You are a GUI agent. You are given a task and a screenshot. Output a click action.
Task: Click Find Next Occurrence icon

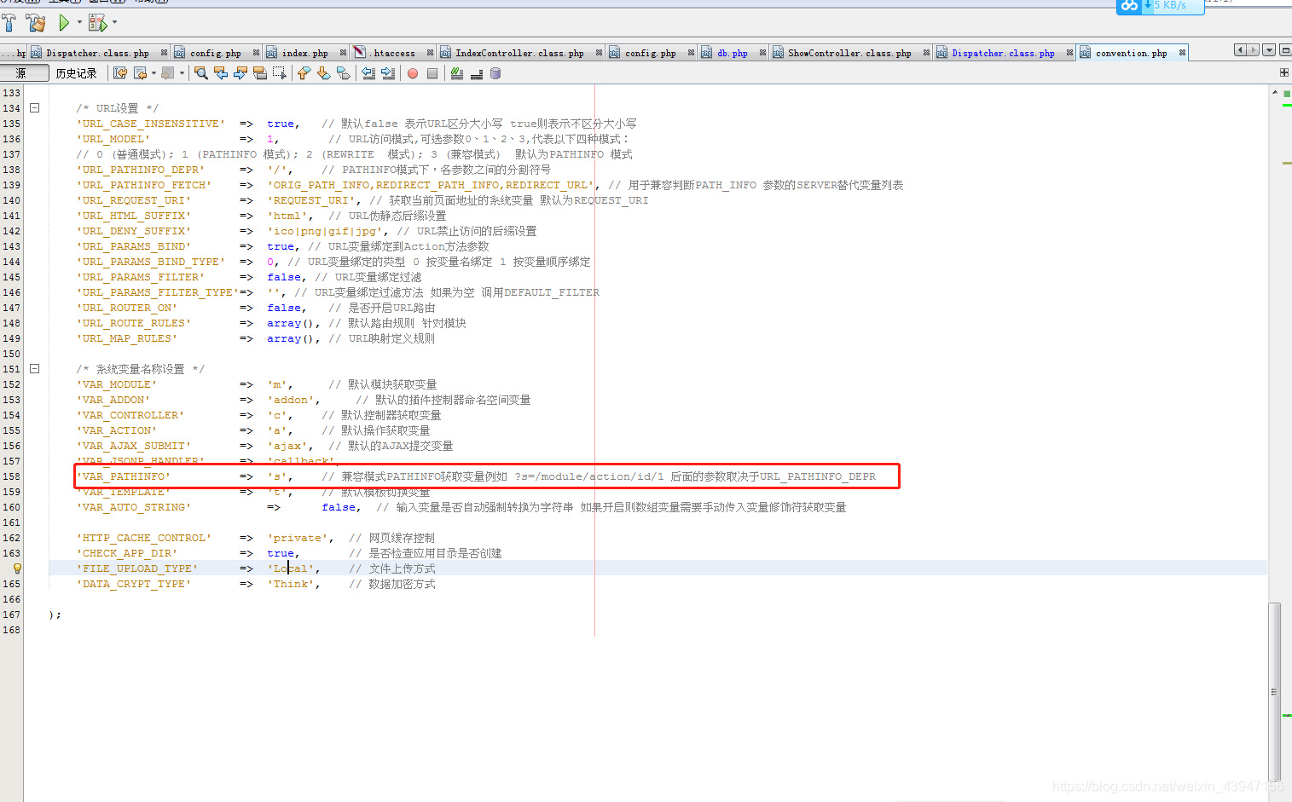click(x=240, y=73)
